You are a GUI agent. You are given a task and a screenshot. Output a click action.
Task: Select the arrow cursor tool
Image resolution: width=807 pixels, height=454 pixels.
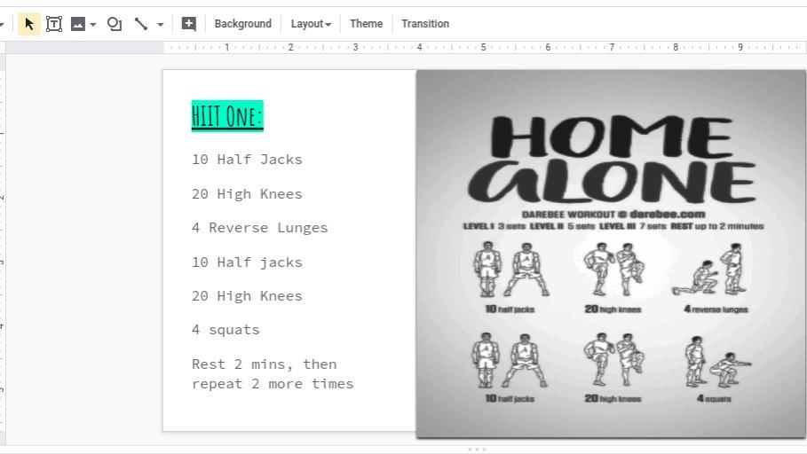(28, 24)
